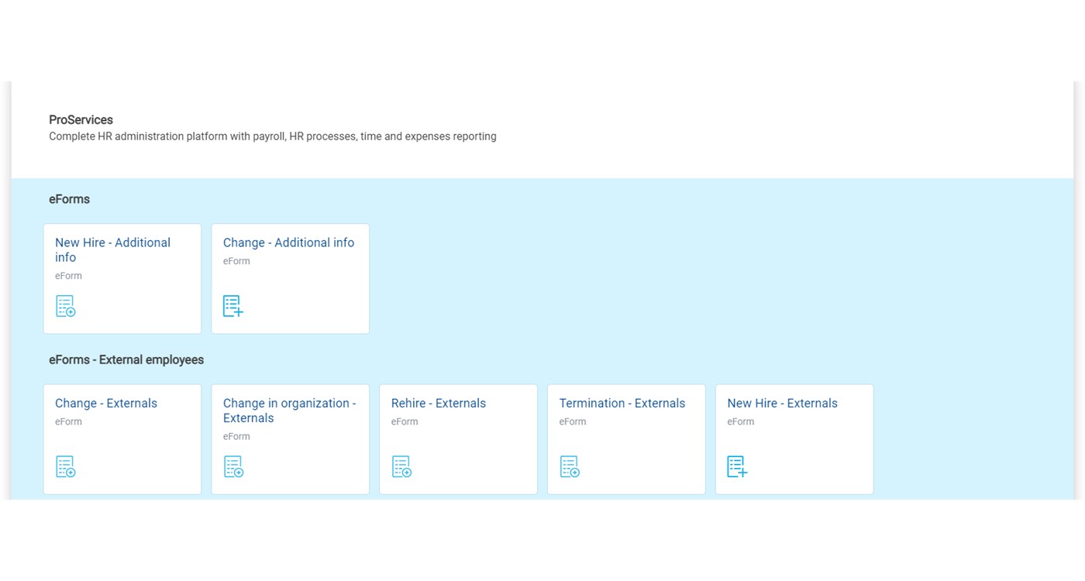
Task: Click the eForm label under Rehire - Externals
Action: [405, 422]
